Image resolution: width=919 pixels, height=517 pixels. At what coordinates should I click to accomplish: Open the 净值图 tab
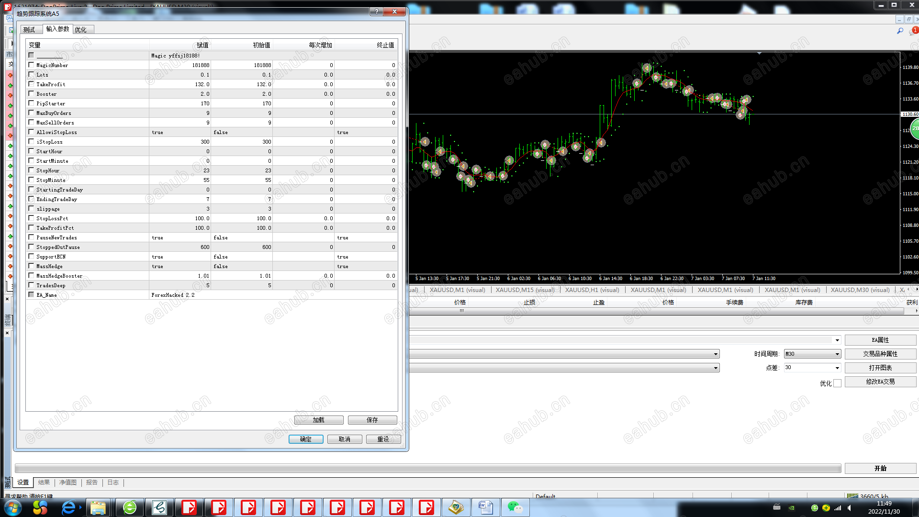68,483
